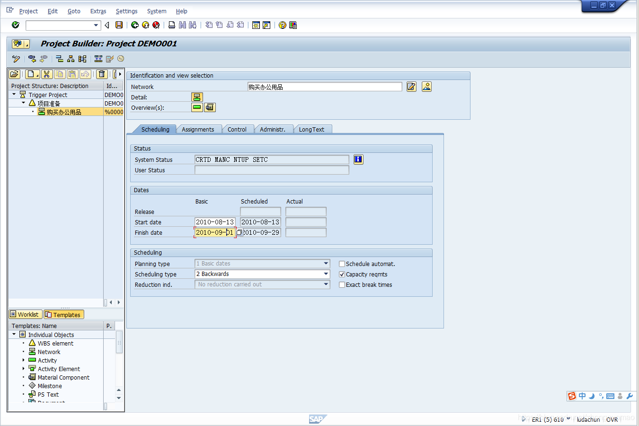Screen dimensions: 639x426
Task: Collapse the 项目准备 WBS node
Action: pos(23,103)
